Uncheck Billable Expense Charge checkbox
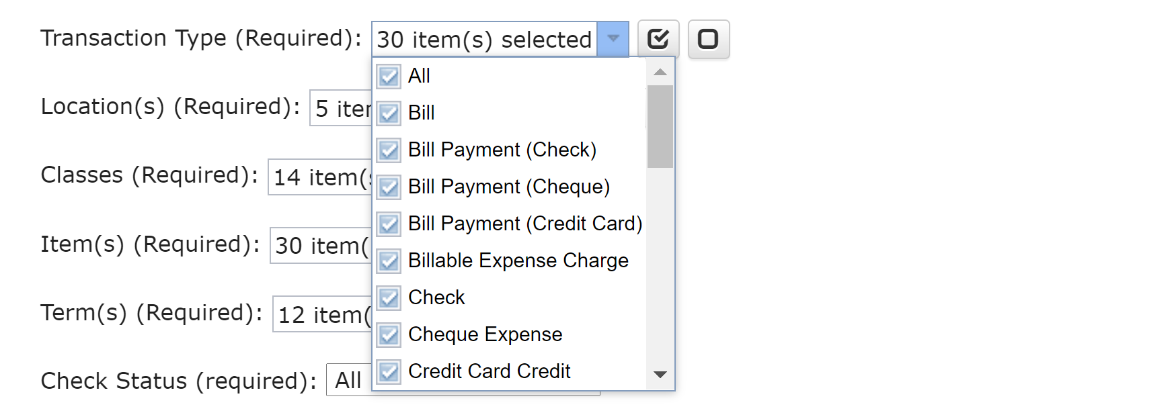The image size is (1172, 417). [389, 261]
